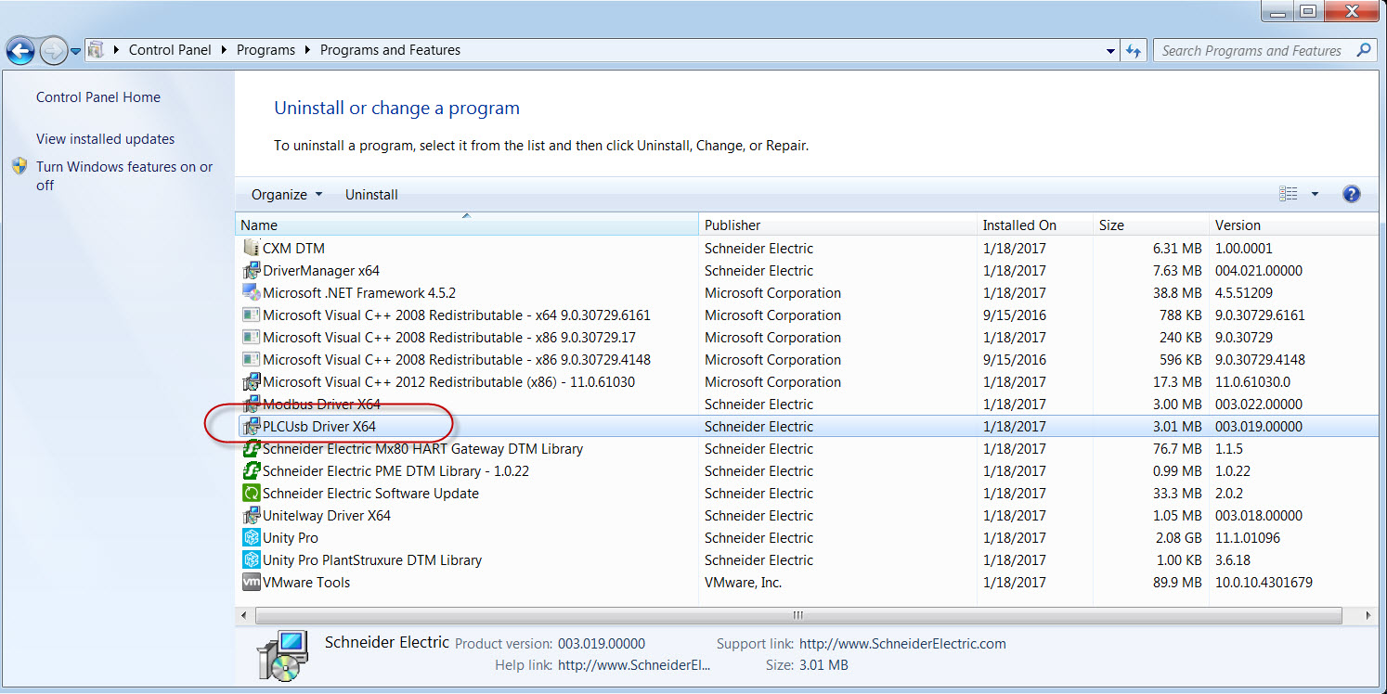Change the list view layout icon

(1289, 194)
